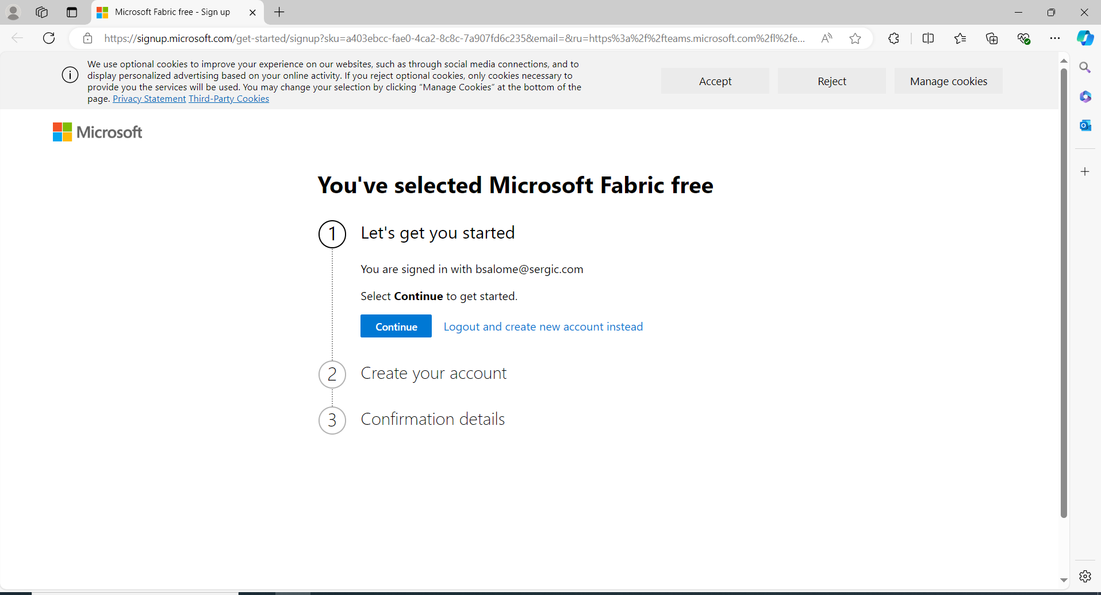Open Settings and more ellipsis menu
This screenshot has height=595, width=1101.
click(x=1055, y=39)
